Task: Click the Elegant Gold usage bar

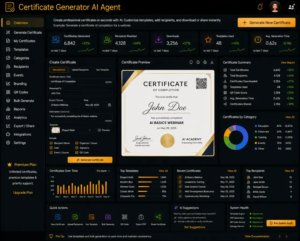Action: point(148,177)
